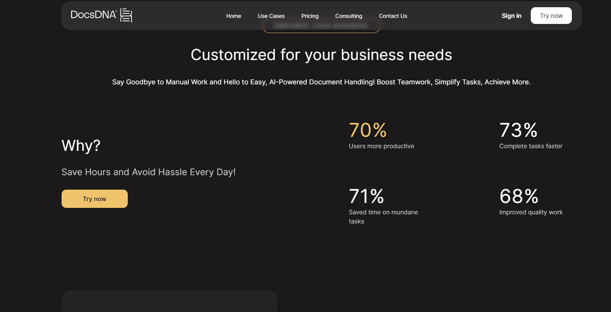The width and height of the screenshot is (611, 312).
Task: Click the DocsDNA document stack logo icon
Action: (x=126, y=15)
